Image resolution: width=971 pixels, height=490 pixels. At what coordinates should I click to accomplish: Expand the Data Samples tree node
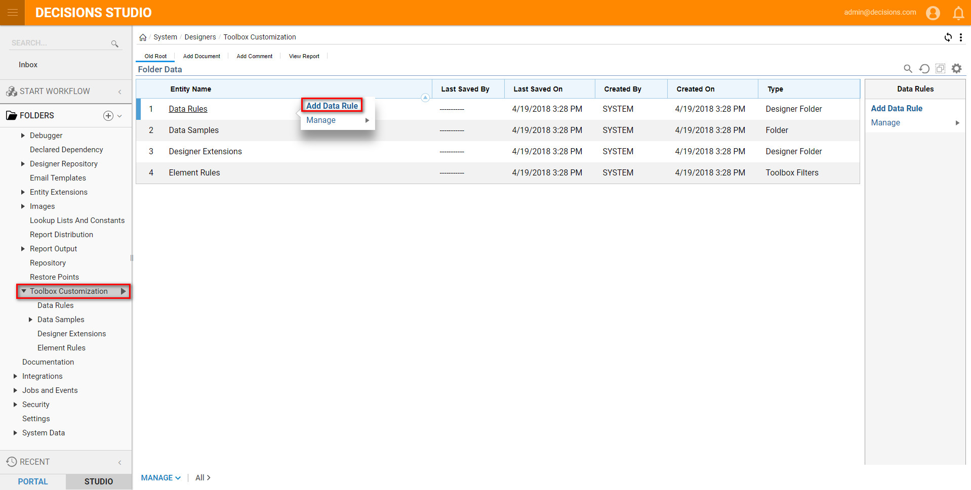[30, 320]
